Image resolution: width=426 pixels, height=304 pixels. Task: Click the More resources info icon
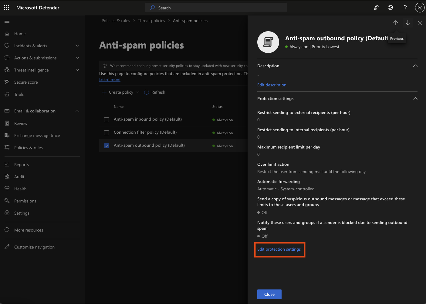[7, 230]
